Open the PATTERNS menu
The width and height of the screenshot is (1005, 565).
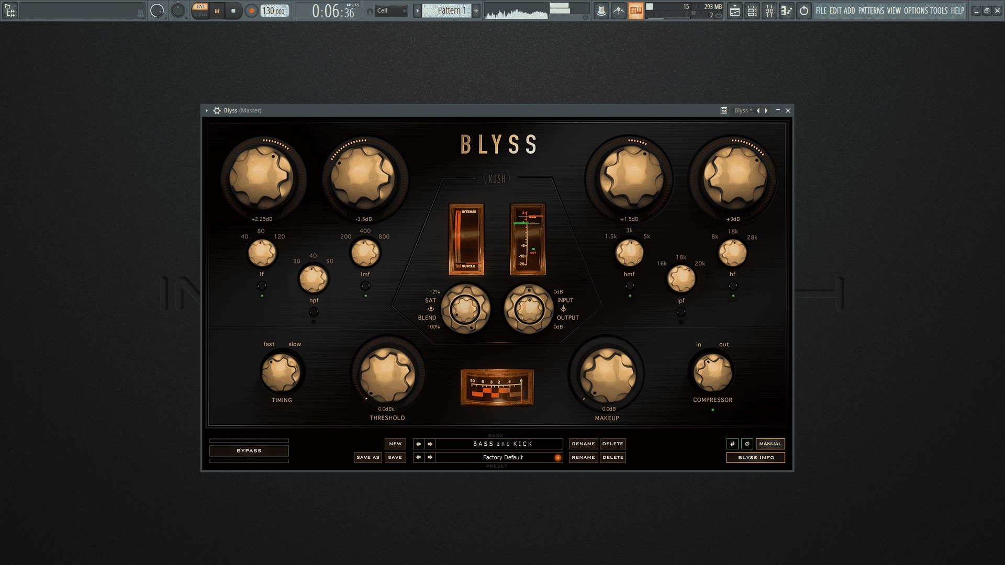point(871,10)
